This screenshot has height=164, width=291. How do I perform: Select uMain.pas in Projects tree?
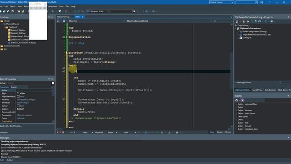[x=246, y=38]
